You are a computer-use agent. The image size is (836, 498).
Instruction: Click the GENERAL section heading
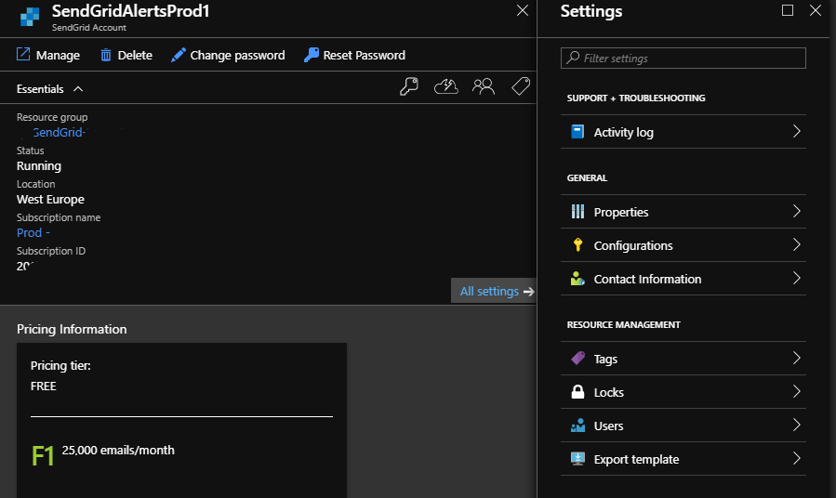[x=587, y=177]
